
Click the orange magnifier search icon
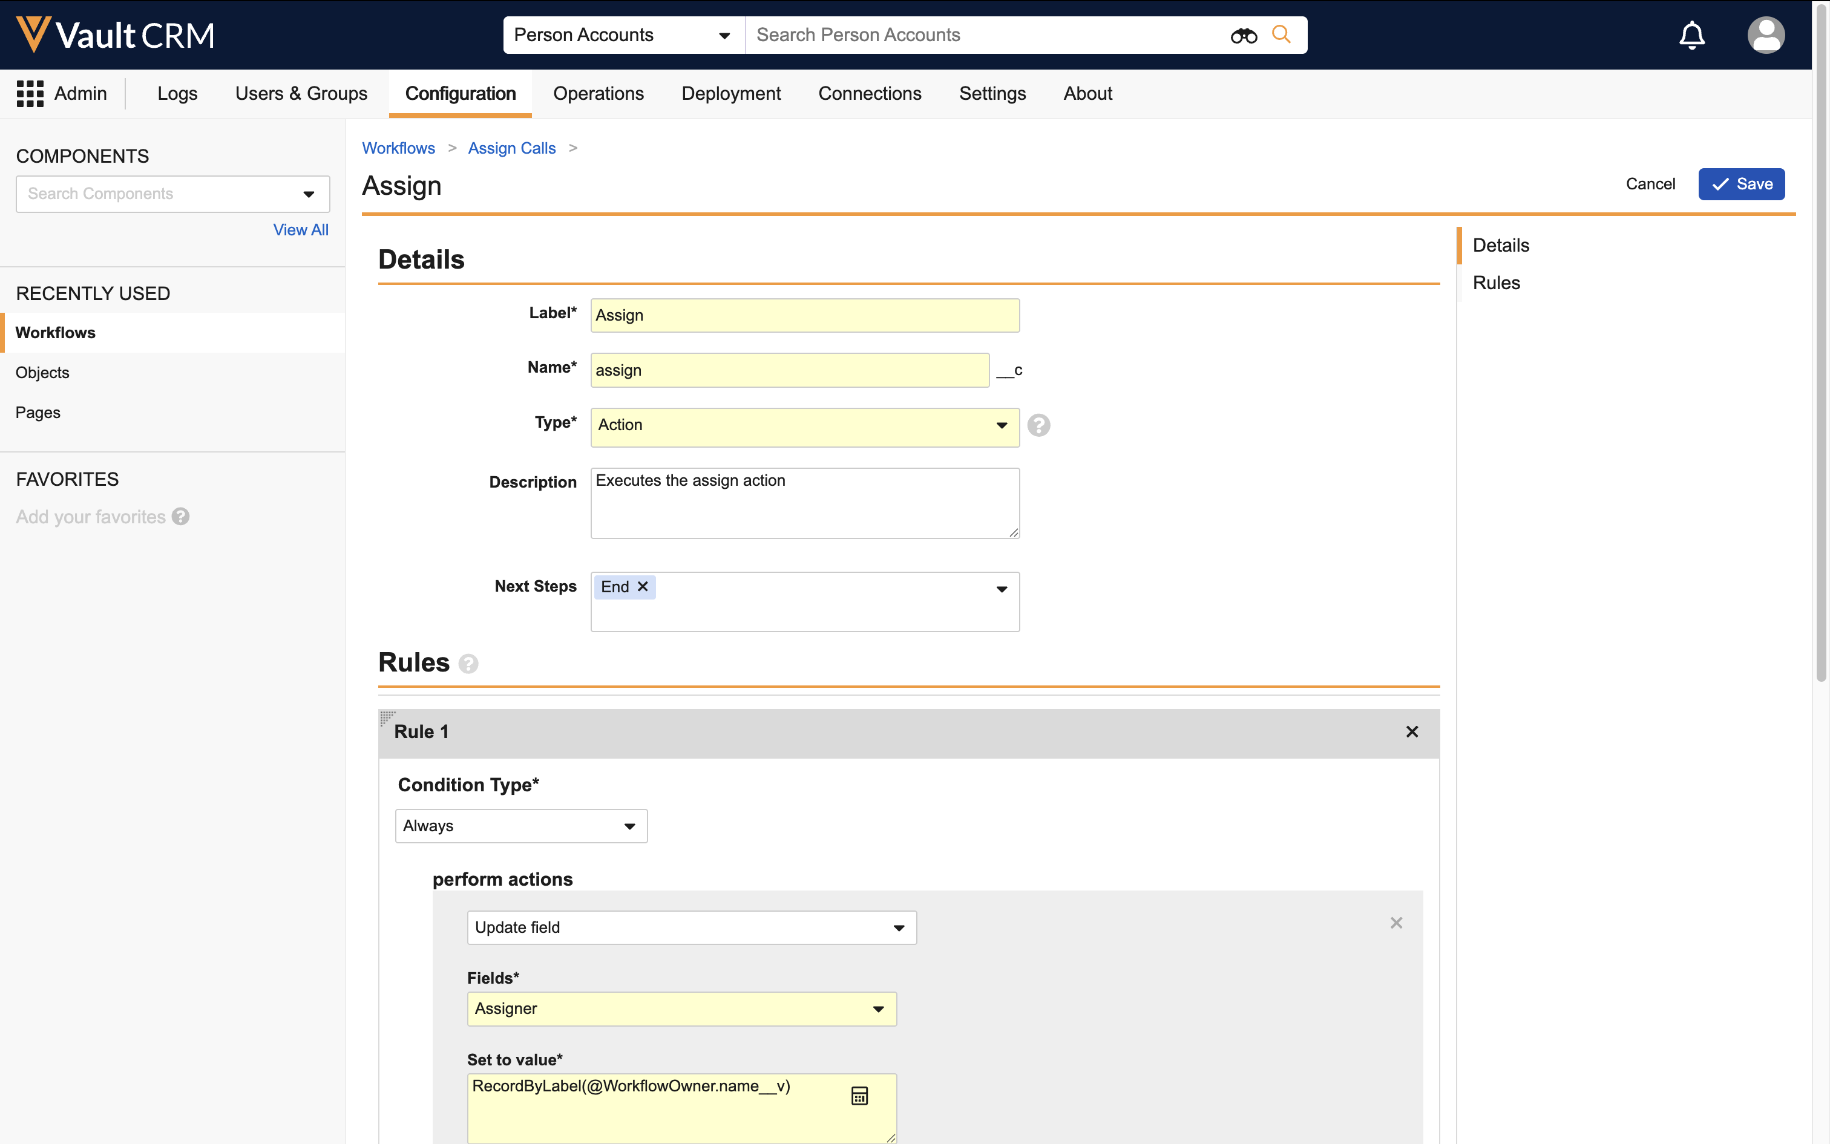1281,34
